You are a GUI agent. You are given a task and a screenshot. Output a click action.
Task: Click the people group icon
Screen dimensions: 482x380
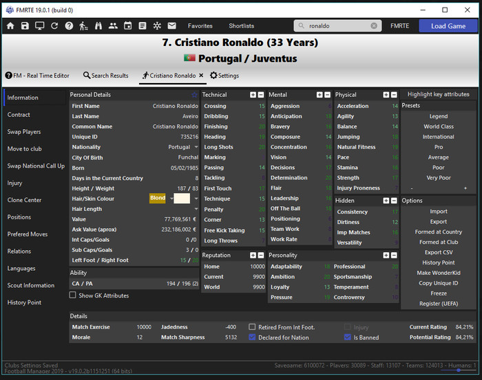coord(113,25)
